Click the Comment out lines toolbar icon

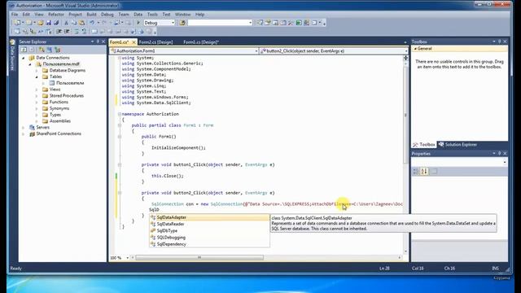pos(76,32)
